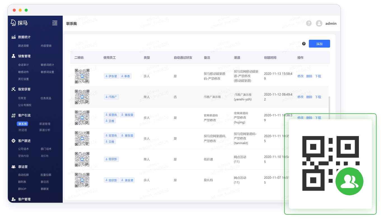
Task: Open the 自动拉群 menu item
Action: pos(24,175)
